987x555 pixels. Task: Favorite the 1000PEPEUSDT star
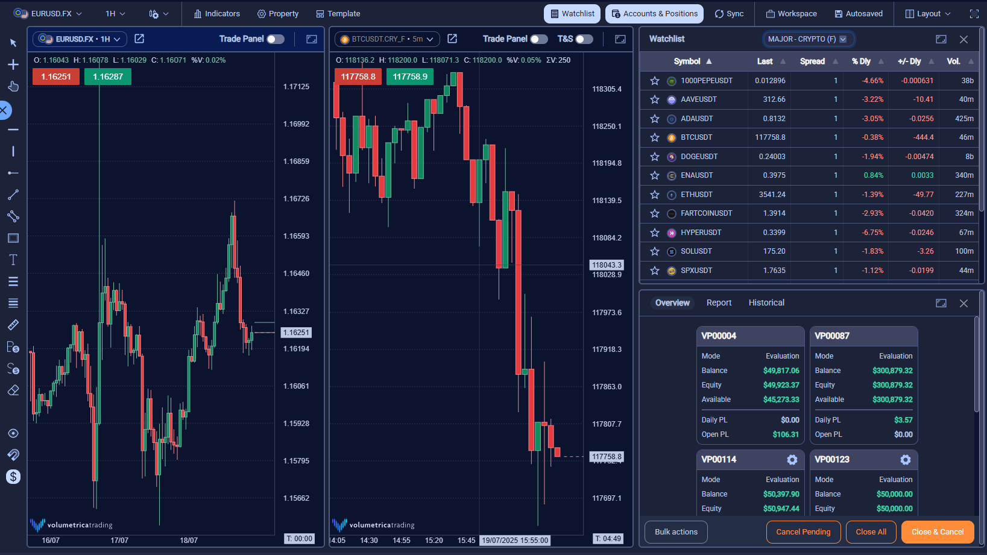(655, 81)
